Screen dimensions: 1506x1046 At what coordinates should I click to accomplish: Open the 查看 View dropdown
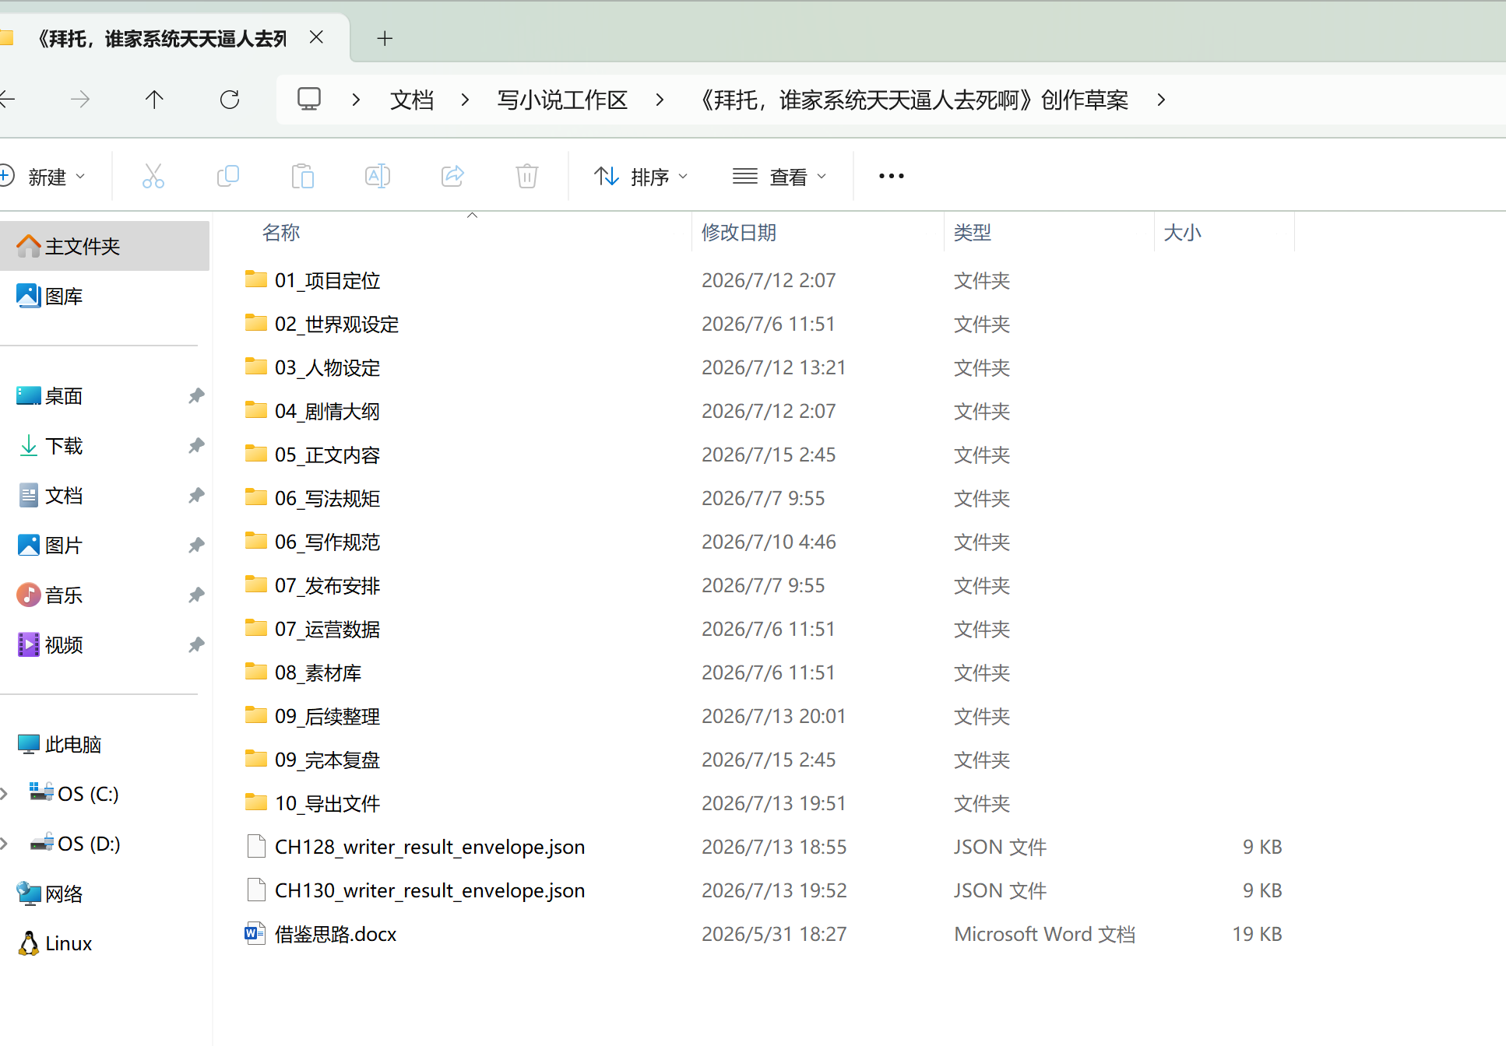[x=779, y=177]
